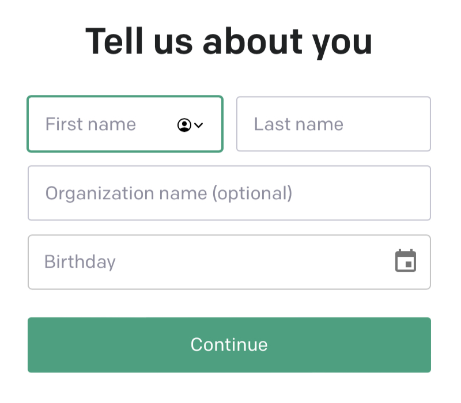Click the right edge of the Continue button

pyautogui.click(x=423, y=345)
